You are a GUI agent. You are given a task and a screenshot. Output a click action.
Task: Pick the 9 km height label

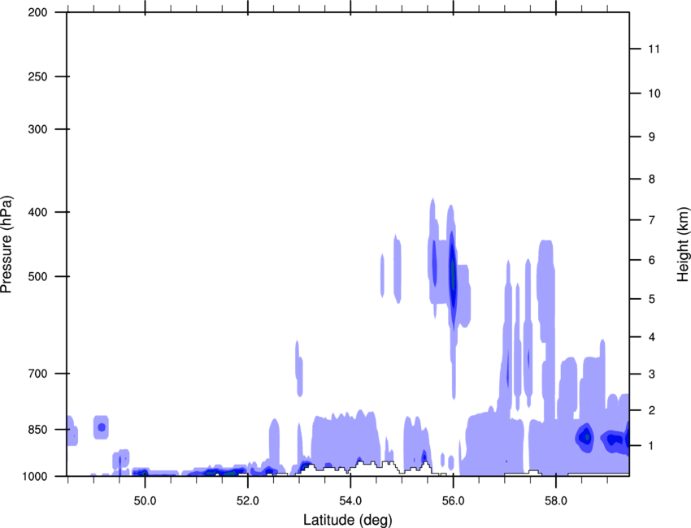coord(651,137)
